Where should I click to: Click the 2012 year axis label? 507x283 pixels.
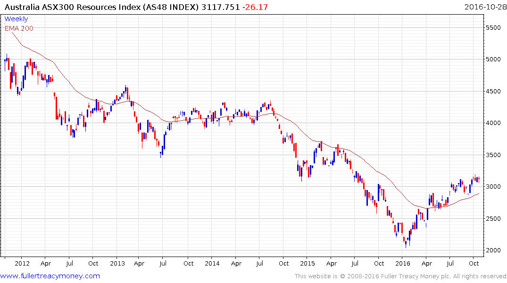coord(22,263)
